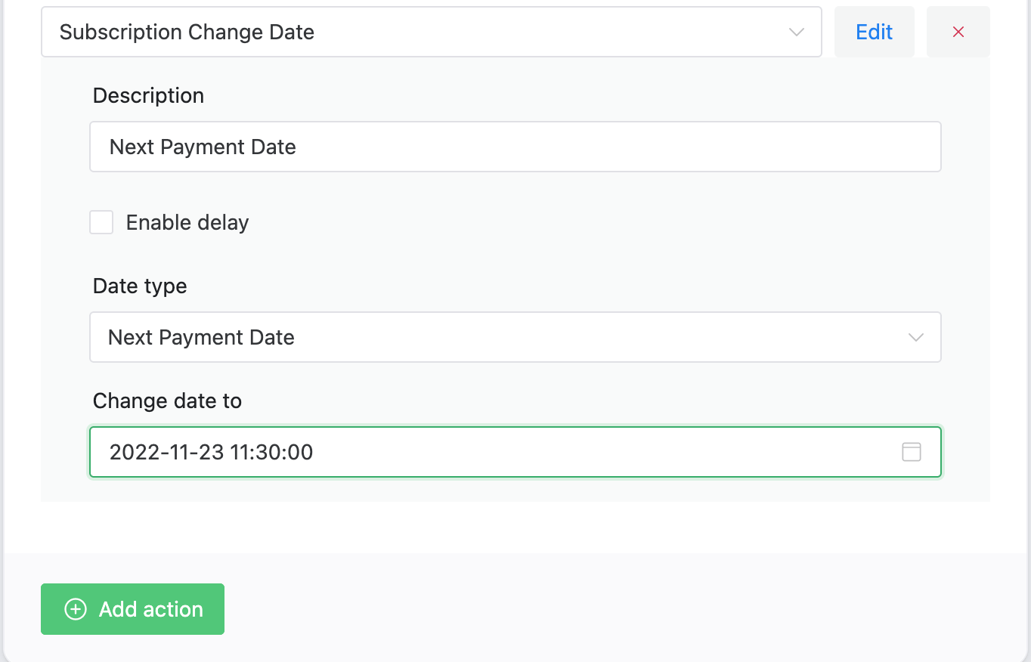The height and width of the screenshot is (662, 1031).
Task: Click the chevron arrow in Date type select
Action: click(x=916, y=337)
